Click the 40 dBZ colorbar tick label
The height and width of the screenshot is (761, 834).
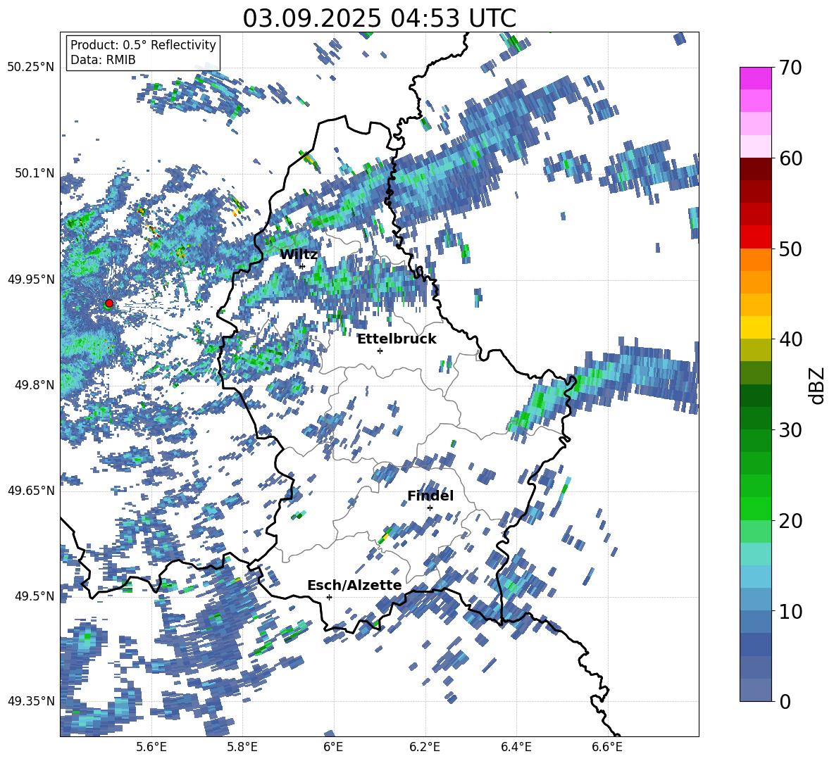pyautogui.click(x=790, y=339)
